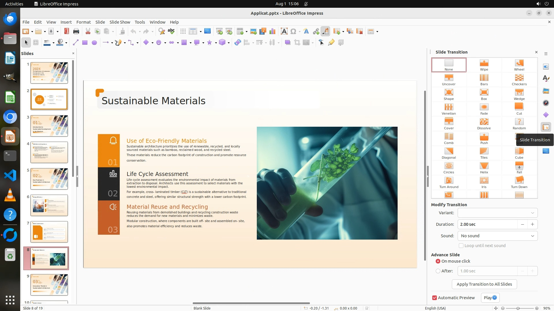Select slide 6 thumbnail
Screen dimensions: 554x311
pos(49,205)
